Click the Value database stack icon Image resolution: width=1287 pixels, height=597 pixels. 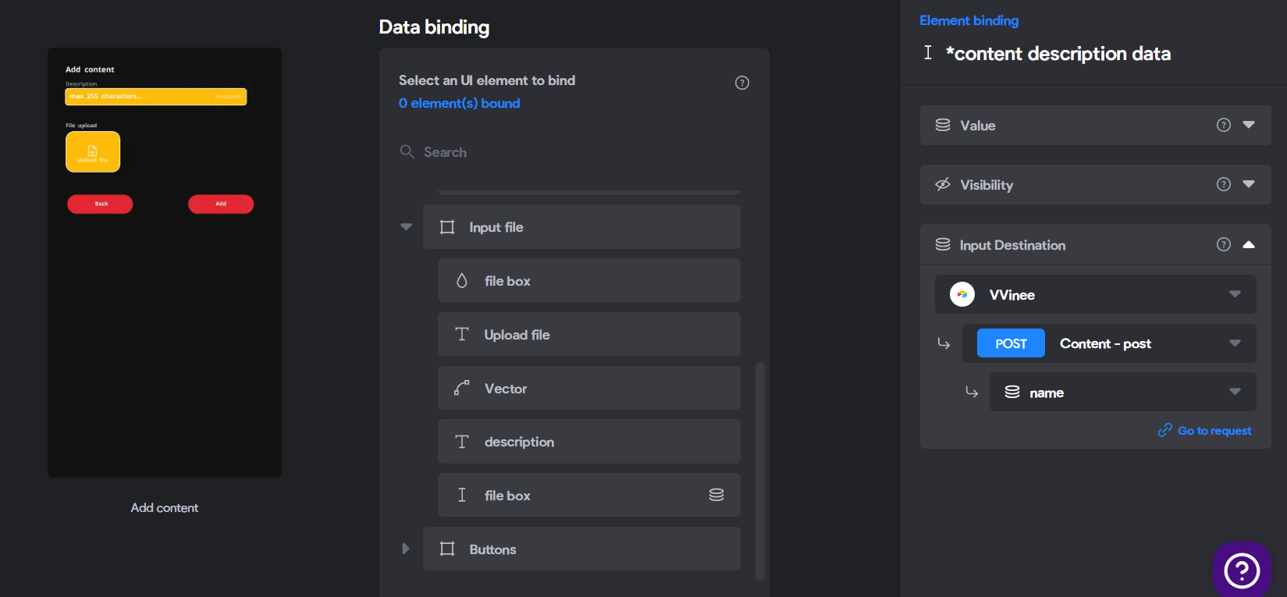[x=943, y=125]
